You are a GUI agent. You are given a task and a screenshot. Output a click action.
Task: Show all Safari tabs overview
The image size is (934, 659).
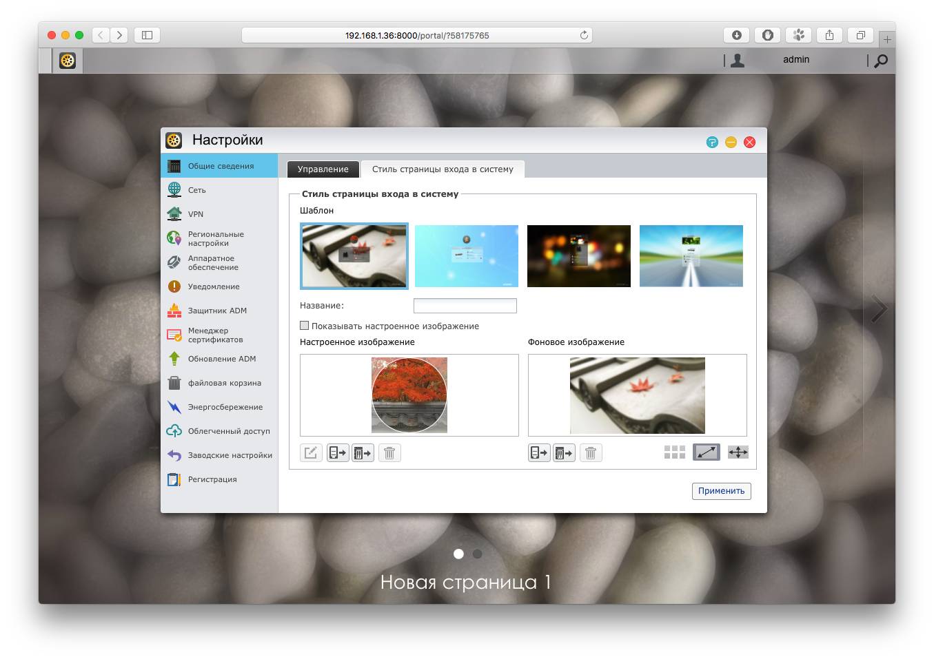(x=861, y=35)
